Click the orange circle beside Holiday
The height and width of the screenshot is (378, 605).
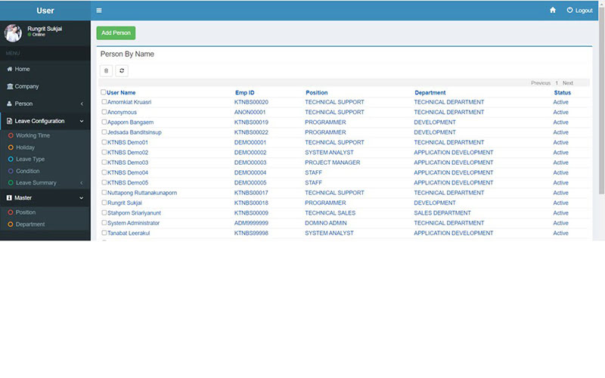(11, 147)
